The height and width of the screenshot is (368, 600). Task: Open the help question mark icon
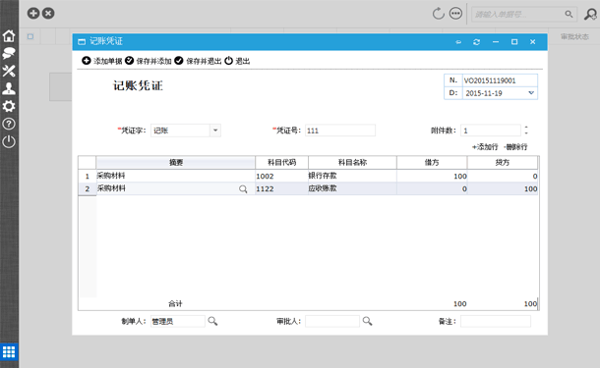[9, 124]
